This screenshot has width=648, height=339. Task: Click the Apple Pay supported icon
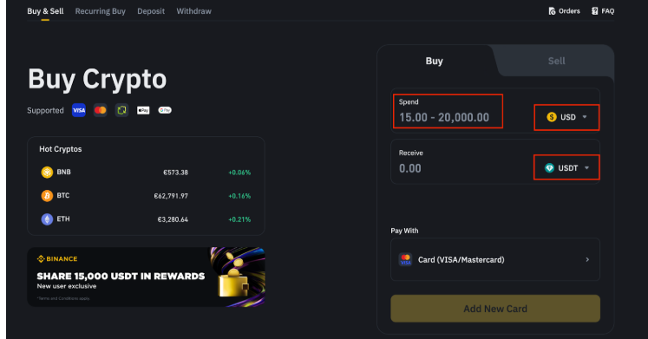143,110
